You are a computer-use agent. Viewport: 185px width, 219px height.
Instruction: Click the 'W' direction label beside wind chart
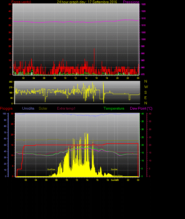click(146, 87)
